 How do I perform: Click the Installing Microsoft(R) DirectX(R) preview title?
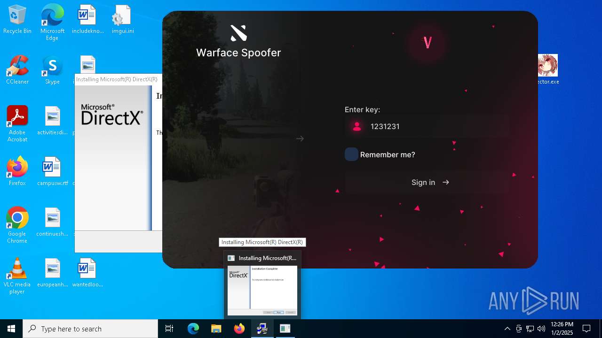click(x=268, y=258)
